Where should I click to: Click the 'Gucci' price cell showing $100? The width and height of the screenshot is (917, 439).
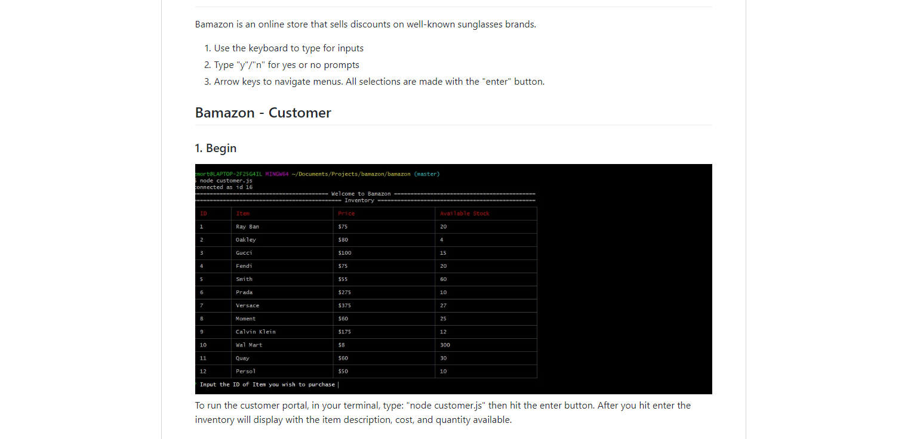(344, 253)
